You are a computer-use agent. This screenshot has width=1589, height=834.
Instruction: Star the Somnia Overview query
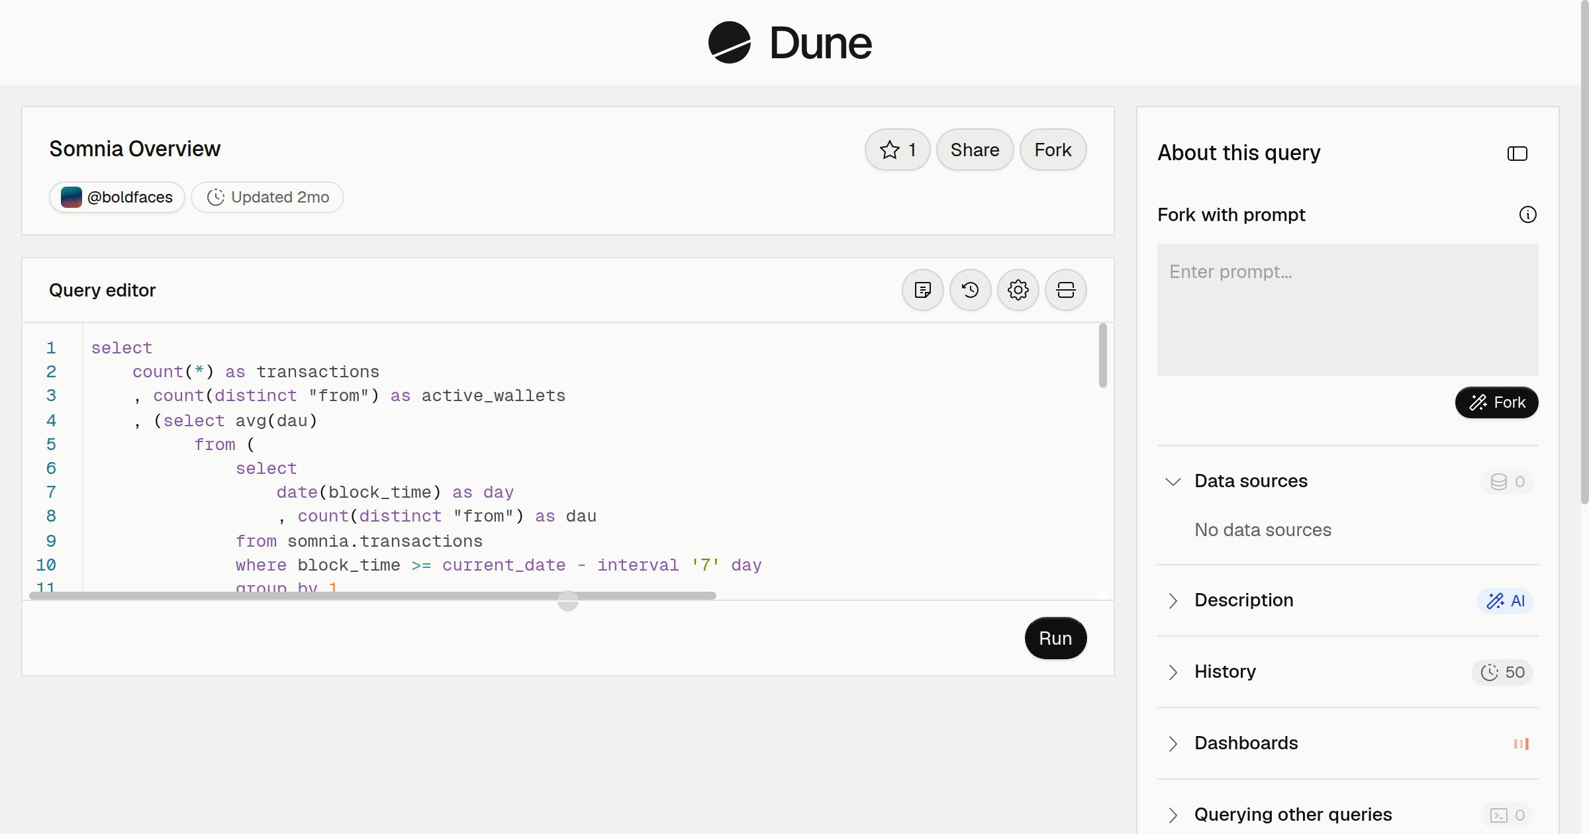click(897, 150)
